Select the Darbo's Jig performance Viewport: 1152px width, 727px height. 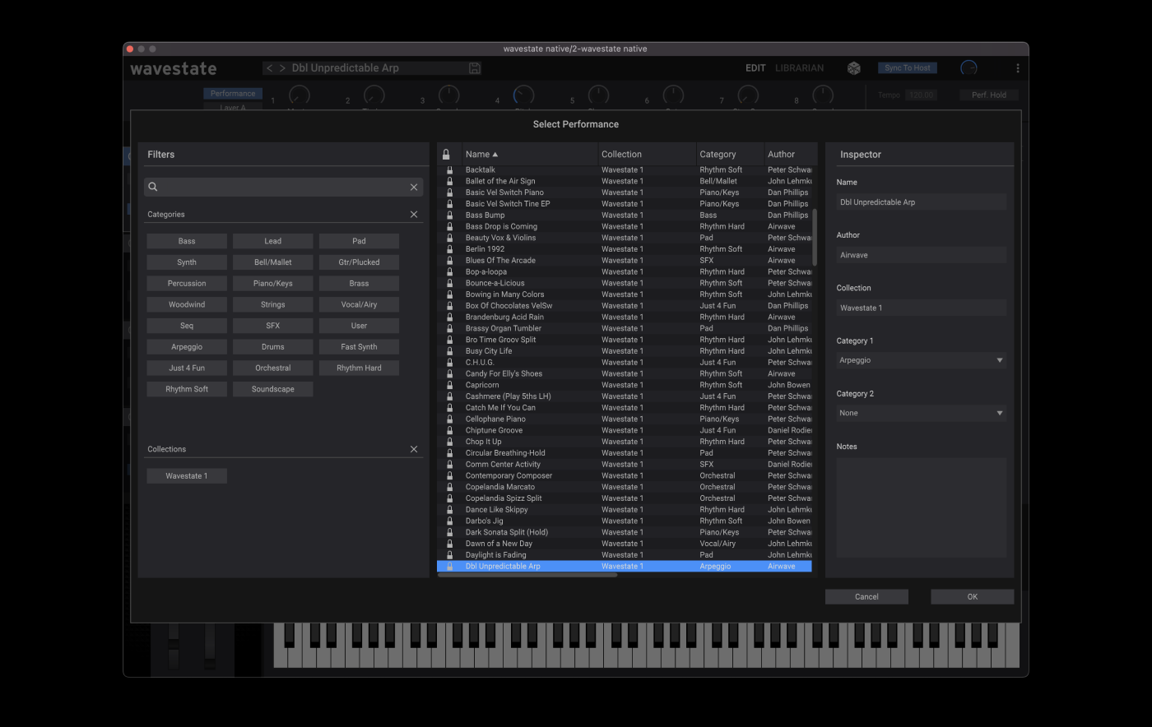coord(625,521)
